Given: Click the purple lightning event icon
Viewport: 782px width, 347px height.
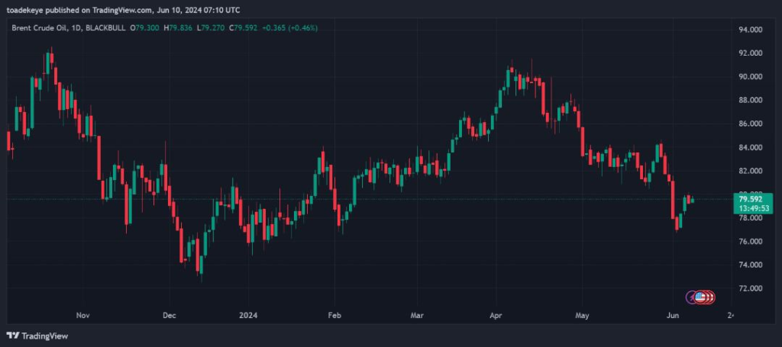Looking at the screenshot, I should click(692, 297).
